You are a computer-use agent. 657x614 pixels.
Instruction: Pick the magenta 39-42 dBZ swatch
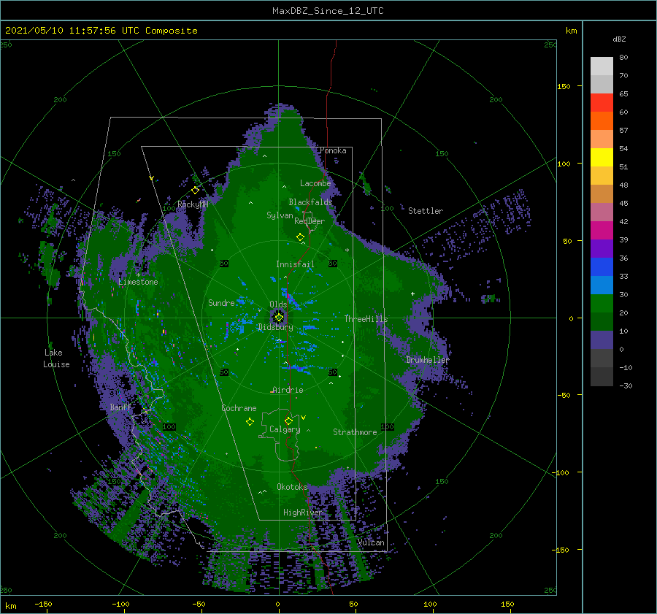pyautogui.click(x=602, y=230)
